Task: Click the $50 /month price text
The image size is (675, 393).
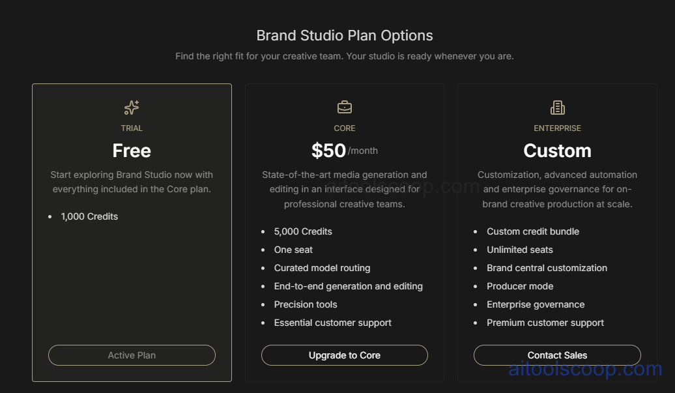Action: click(x=344, y=150)
